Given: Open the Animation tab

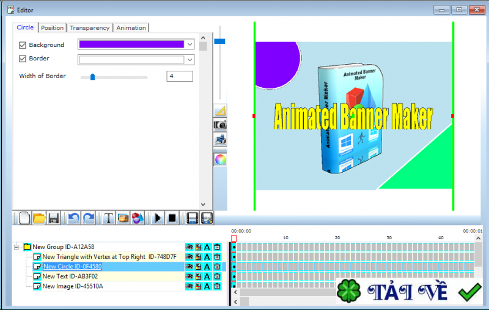Looking at the screenshot, I should (131, 27).
